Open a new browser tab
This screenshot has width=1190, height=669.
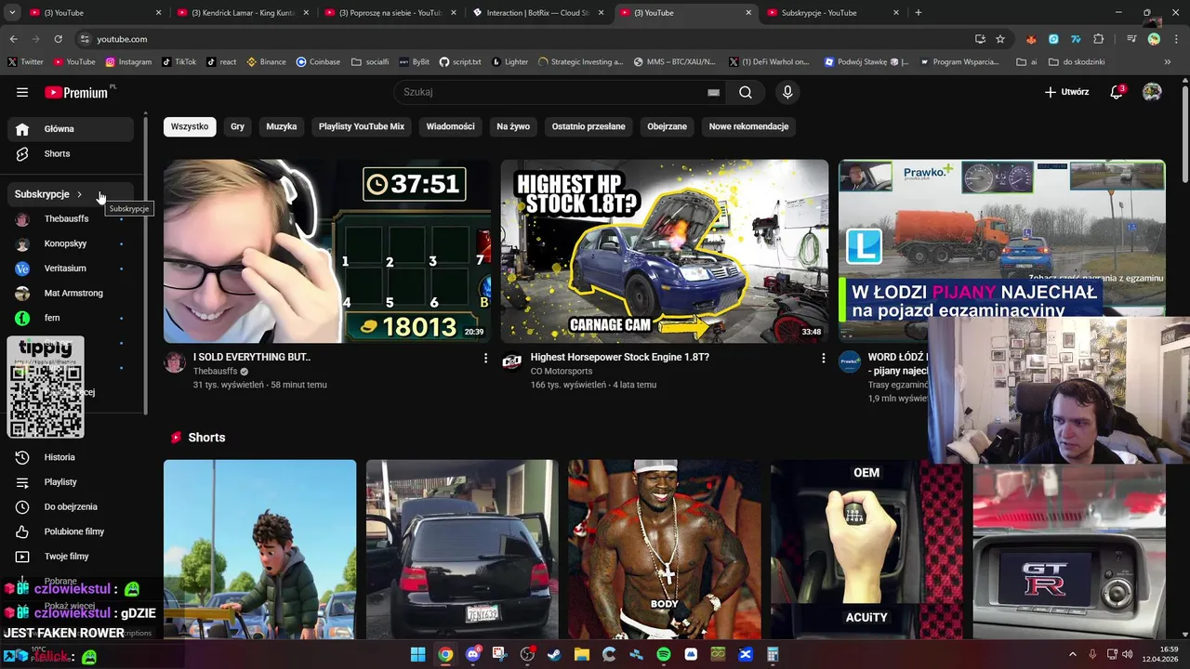919,13
